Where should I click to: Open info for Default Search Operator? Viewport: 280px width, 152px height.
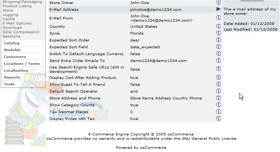[x=218, y=91]
